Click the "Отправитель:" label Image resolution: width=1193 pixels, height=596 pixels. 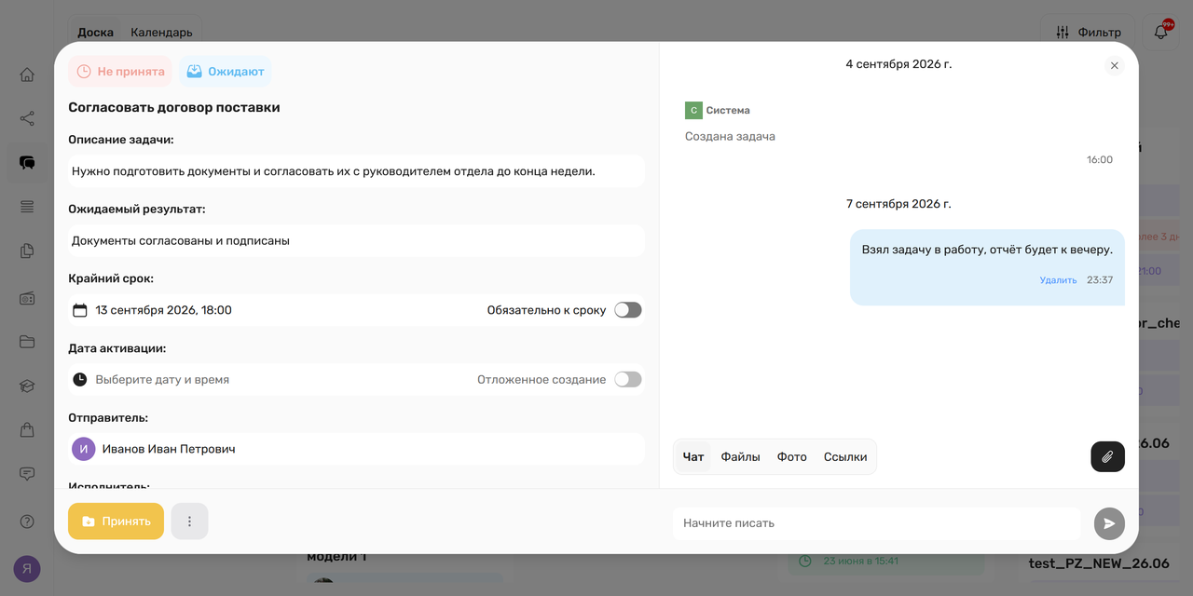pos(108,418)
